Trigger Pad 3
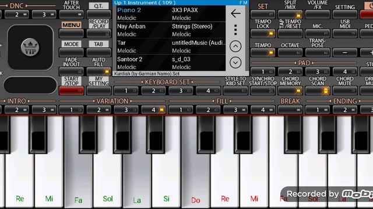Image resolution: width=373 pixels, height=209 pixels. coord(318,71)
